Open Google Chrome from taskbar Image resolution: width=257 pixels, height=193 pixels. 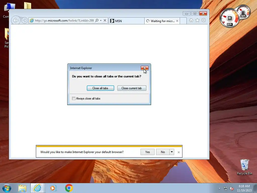[x=69, y=188]
